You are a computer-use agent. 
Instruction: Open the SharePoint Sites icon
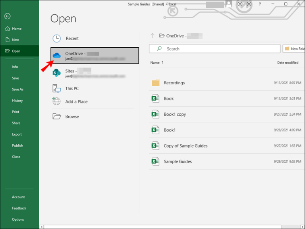coord(57,73)
